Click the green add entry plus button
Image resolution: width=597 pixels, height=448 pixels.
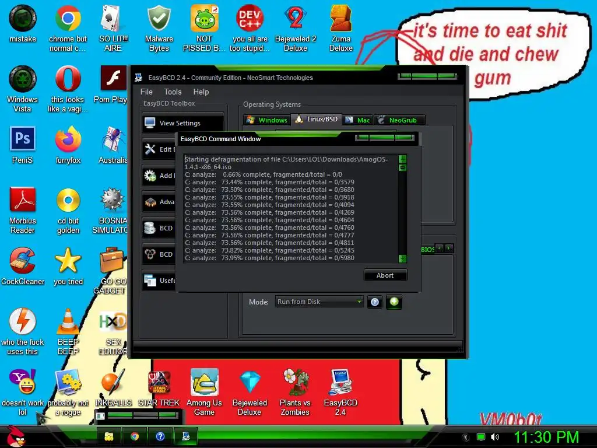[x=394, y=302]
